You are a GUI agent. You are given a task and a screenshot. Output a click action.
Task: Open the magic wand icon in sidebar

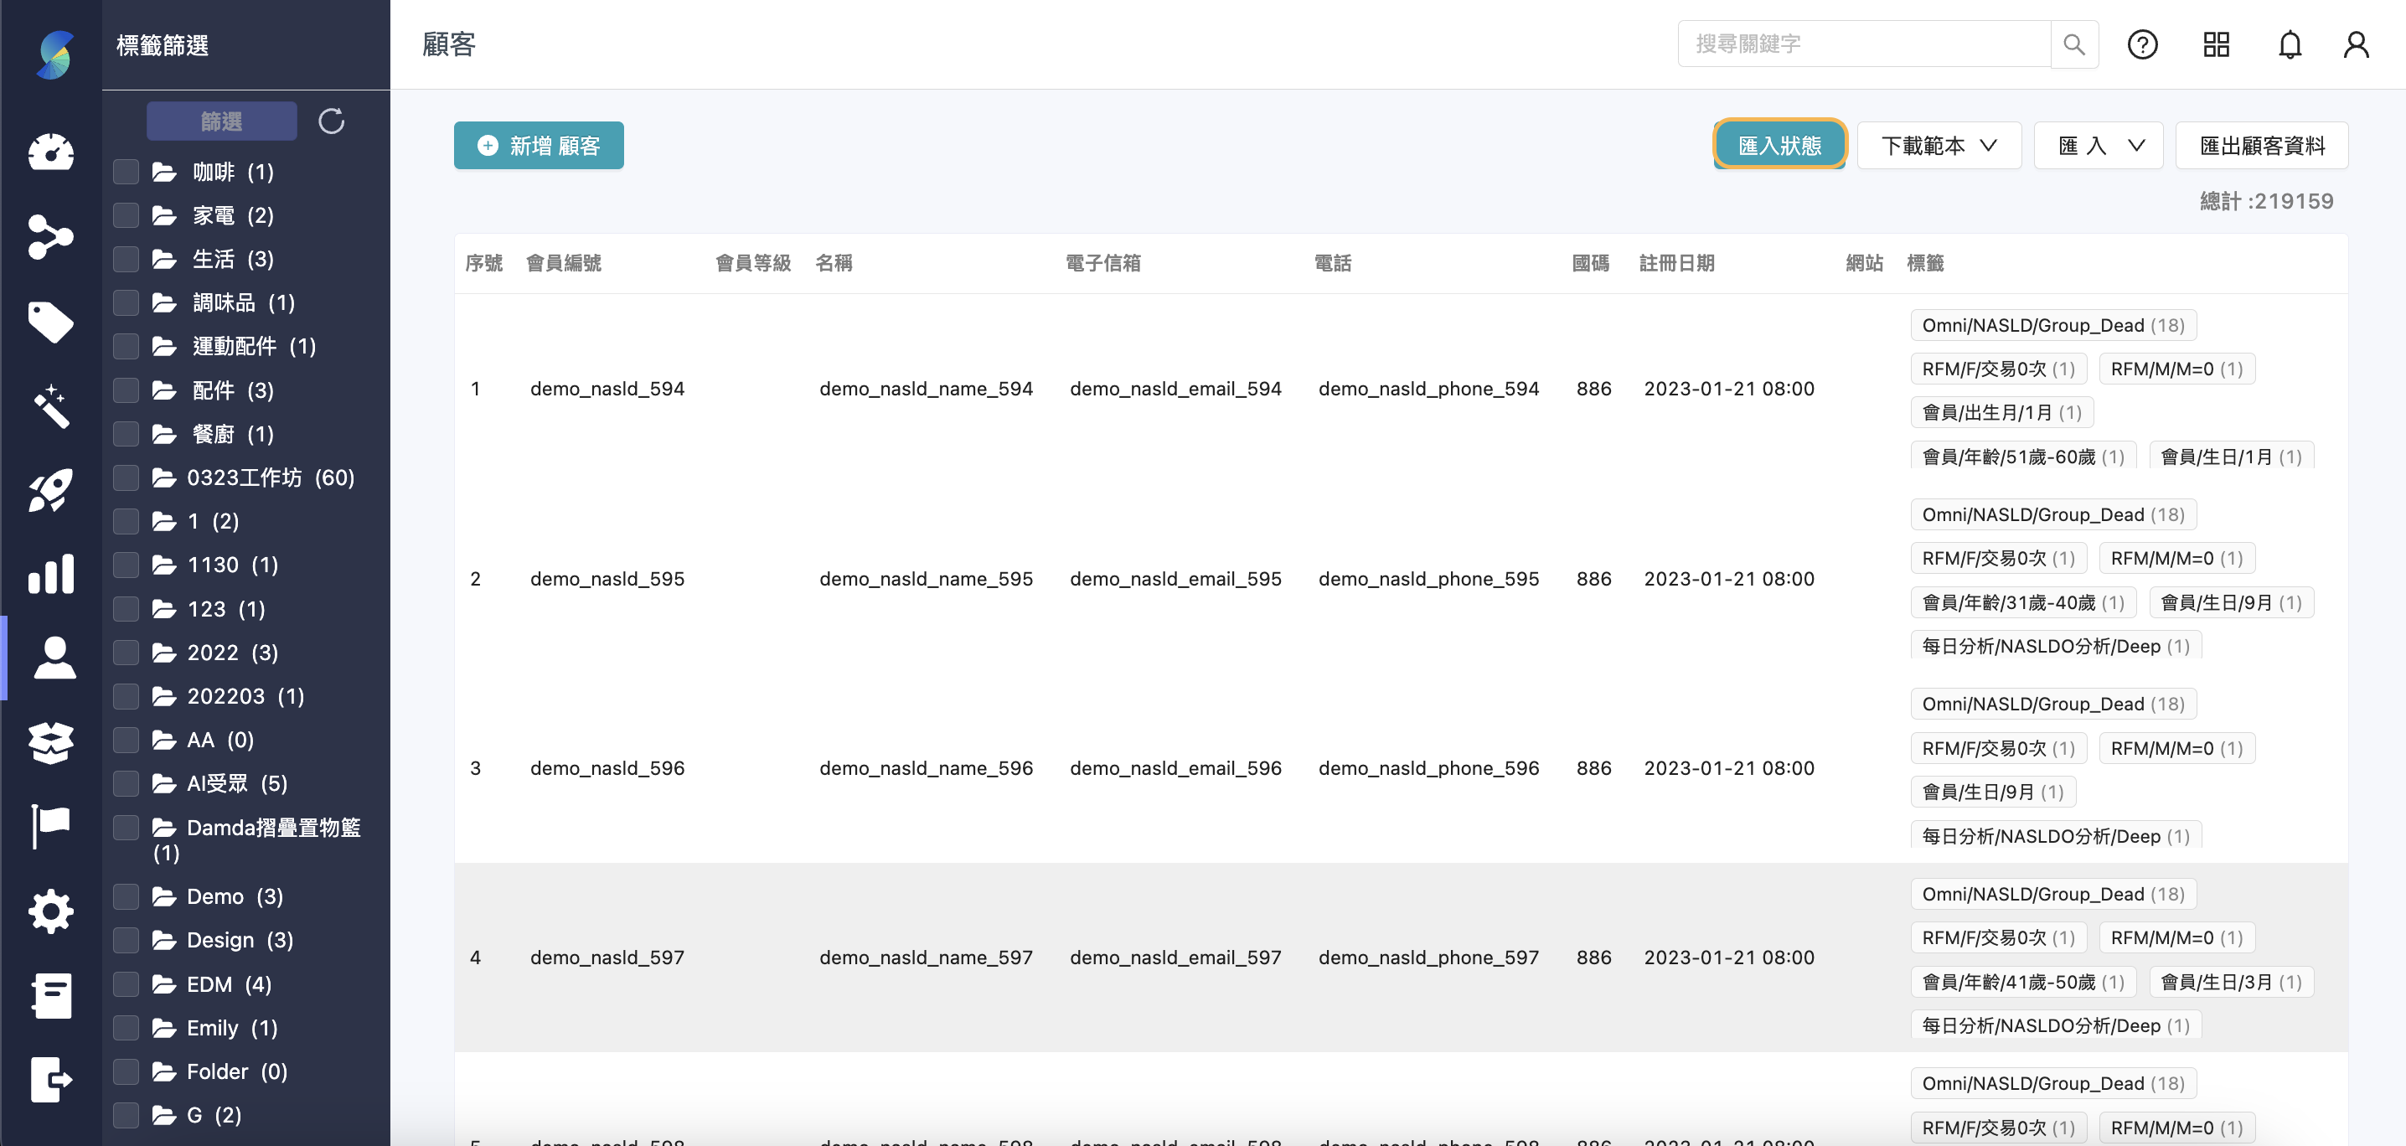pos(50,406)
